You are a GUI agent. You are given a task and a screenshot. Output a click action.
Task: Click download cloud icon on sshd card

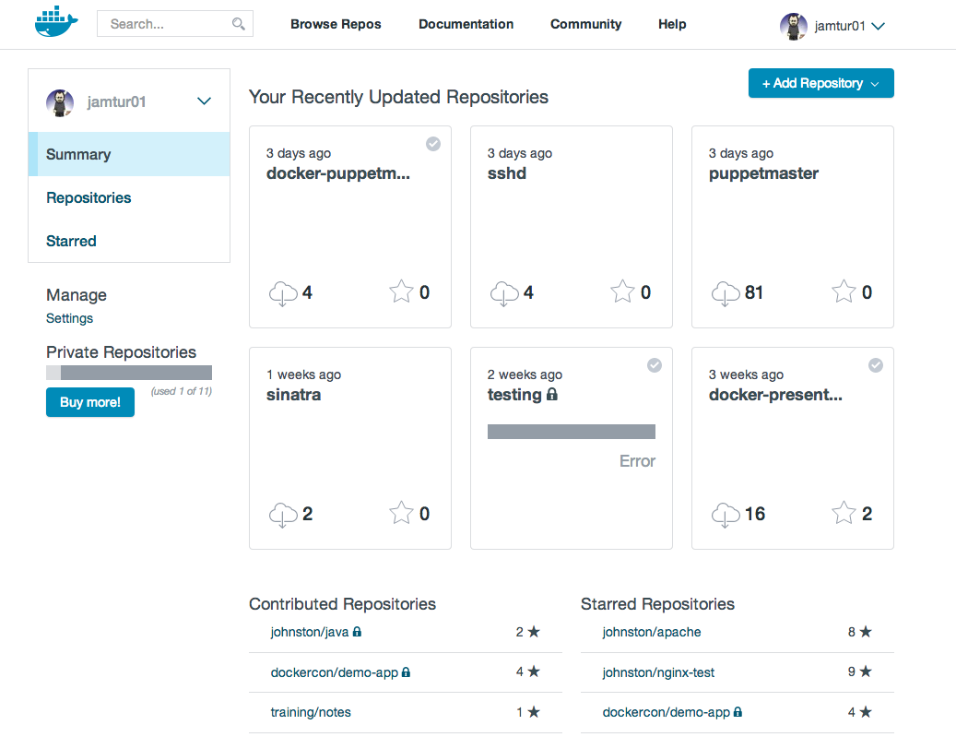504,293
